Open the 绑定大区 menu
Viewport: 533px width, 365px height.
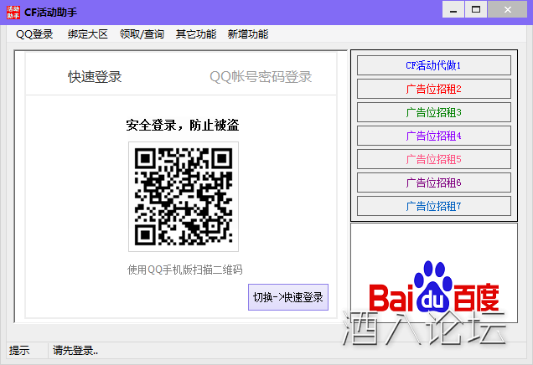(88, 34)
